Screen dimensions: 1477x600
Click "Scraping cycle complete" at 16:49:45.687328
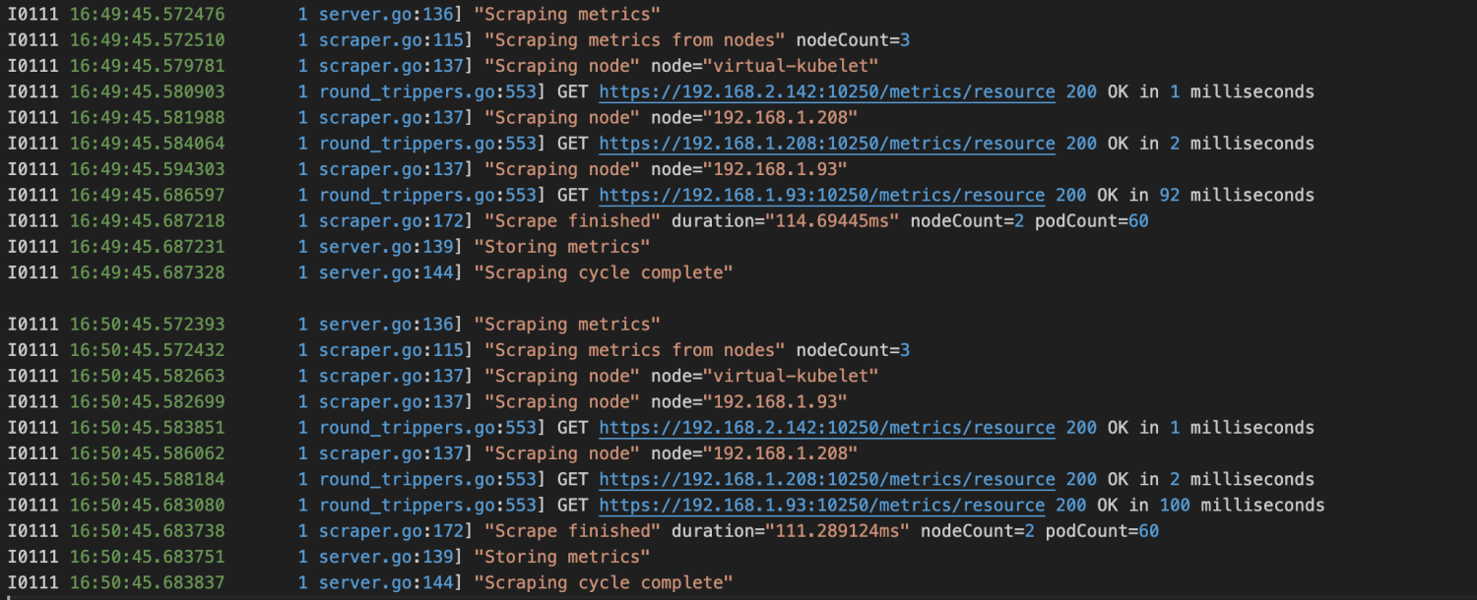[603, 272]
